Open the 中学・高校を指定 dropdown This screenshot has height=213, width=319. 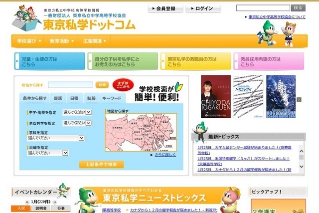[77, 112]
